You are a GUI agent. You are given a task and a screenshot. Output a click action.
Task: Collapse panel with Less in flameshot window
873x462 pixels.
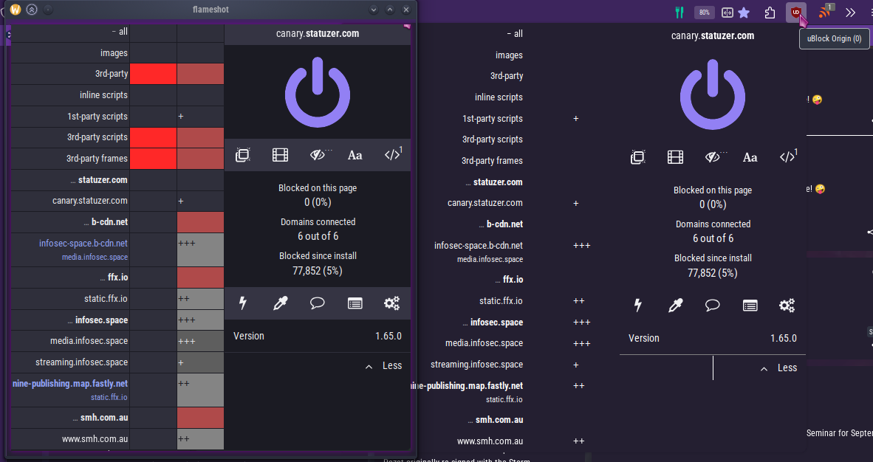(x=383, y=366)
